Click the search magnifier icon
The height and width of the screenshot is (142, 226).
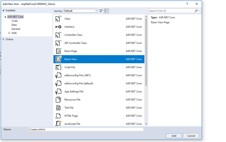coord(196,11)
